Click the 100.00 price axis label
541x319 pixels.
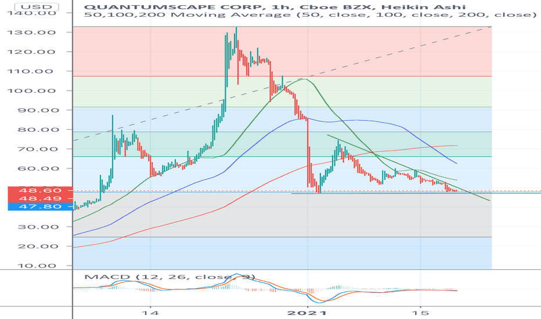[x=31, y=90]
